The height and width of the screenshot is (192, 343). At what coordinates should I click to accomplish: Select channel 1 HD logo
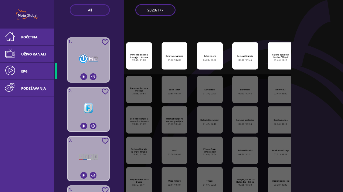coord(88,59)
